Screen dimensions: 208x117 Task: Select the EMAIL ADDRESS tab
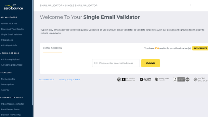pyautogui.click(x=52, y=48)
